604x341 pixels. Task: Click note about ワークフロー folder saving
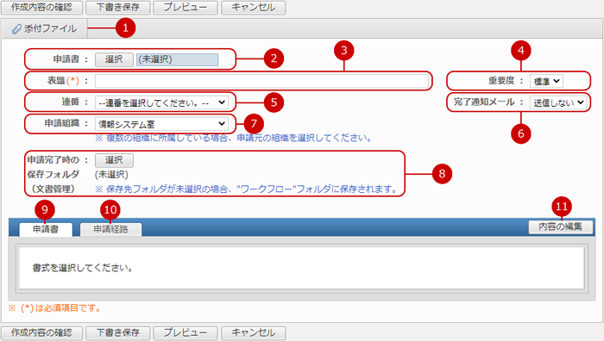click(x=246, y=189)
